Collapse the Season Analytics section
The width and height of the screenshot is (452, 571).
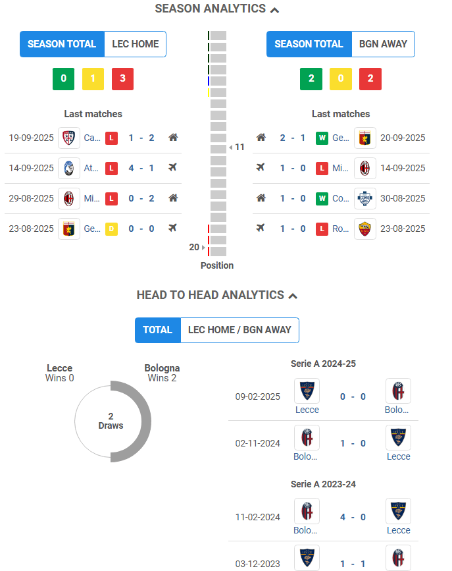(x=275, y=10)
